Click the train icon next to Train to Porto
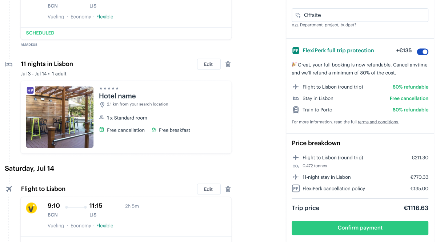The height and width of the screenshot is (242, 440). (296, 110)
